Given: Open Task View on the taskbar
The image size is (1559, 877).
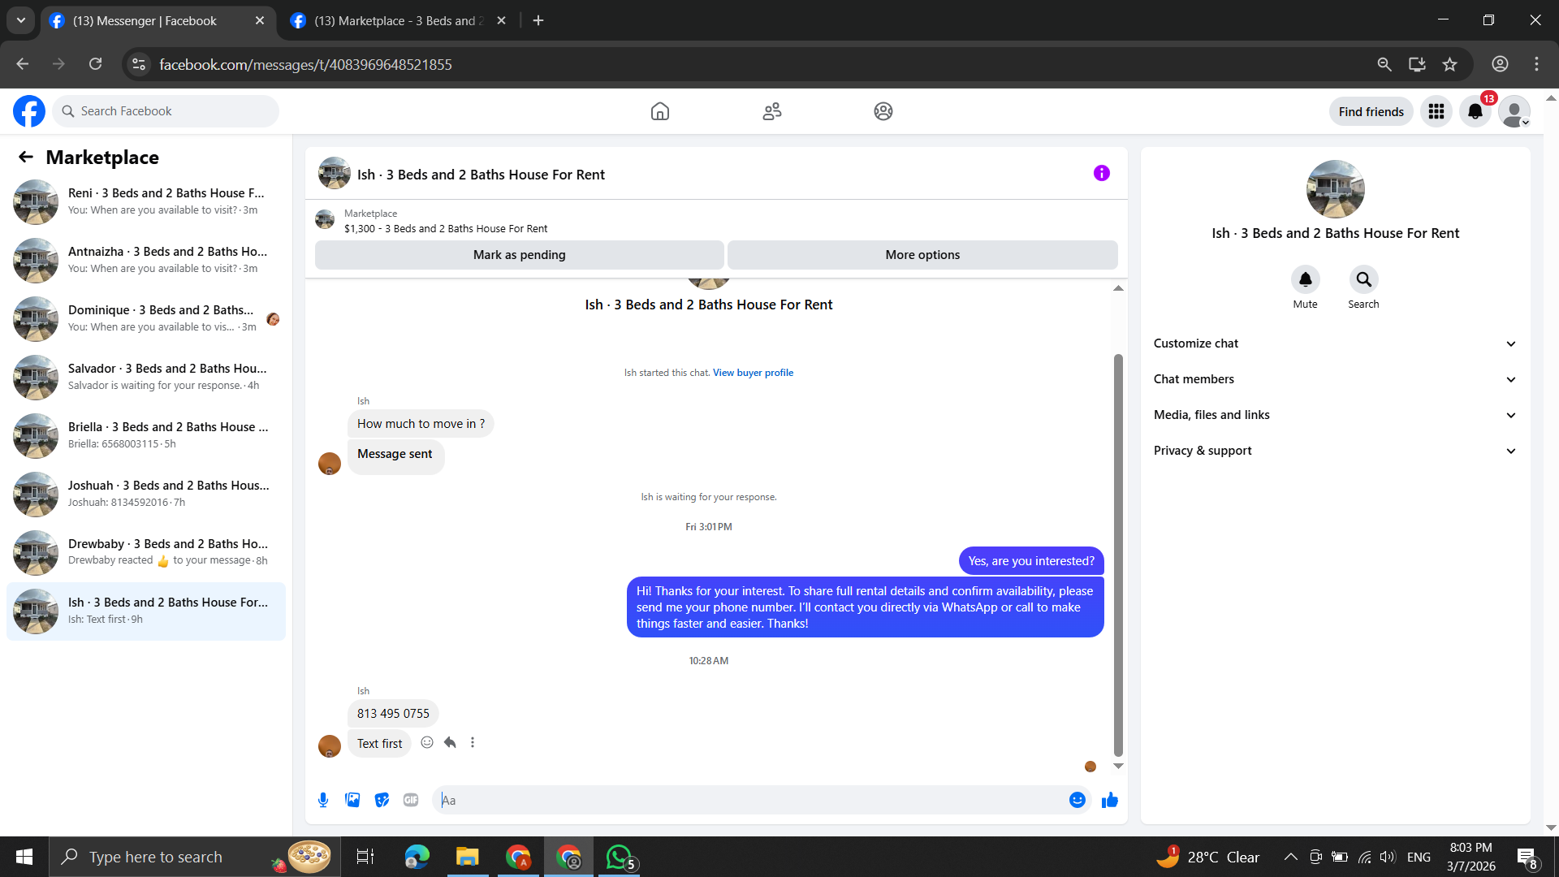Looking at the screenshot, I should [365, 857].
